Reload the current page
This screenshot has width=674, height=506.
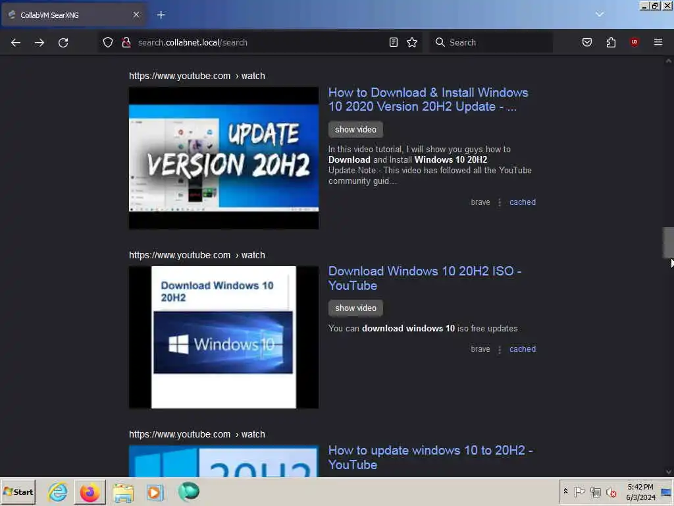(63, 43)
